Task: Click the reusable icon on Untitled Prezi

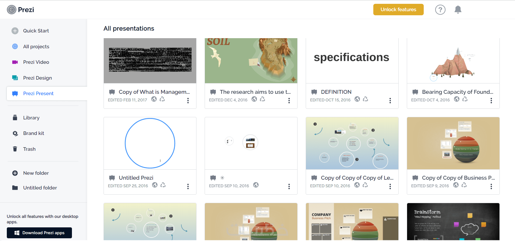Action: [x=163, y=185]
